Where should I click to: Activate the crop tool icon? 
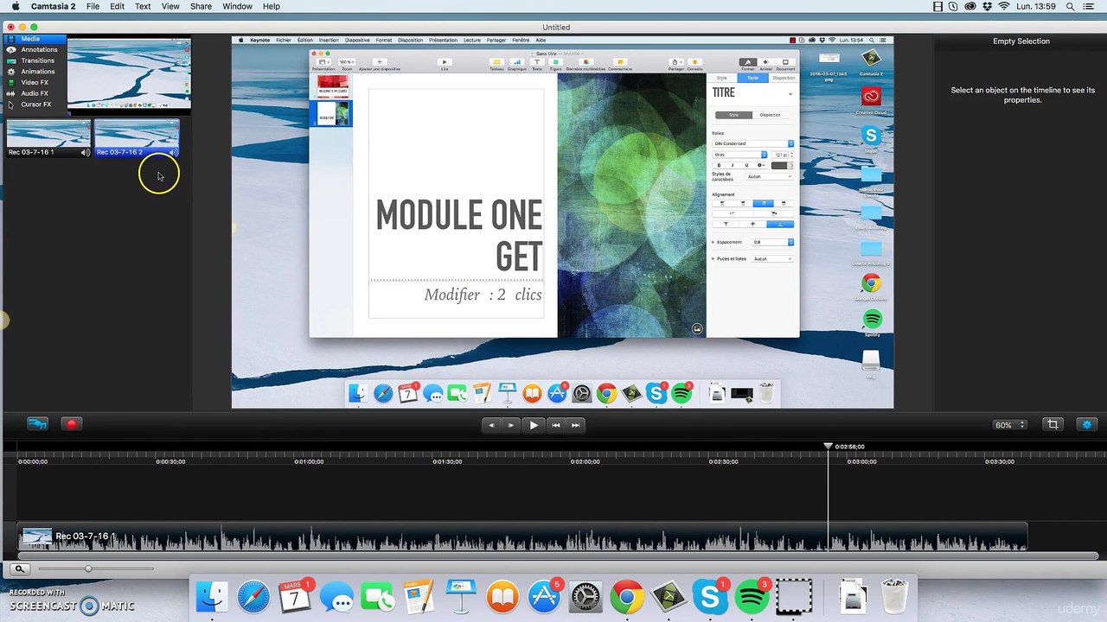tap(1053, 424)
